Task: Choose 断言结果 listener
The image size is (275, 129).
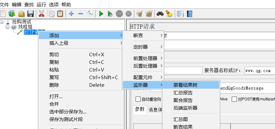Action: coord(191,127)
